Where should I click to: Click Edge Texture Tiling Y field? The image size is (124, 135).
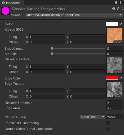87,91
